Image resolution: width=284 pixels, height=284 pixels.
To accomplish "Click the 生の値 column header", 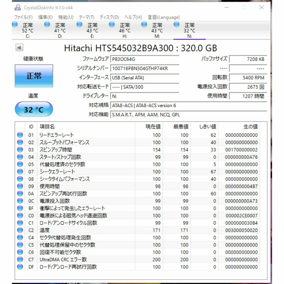I will pyautogui.click(x=239, y=126).
